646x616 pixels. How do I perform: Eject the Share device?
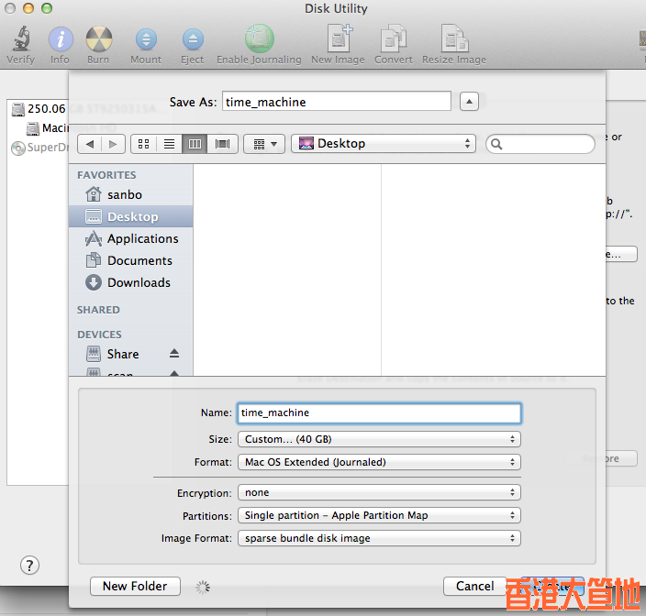[x=174, y=354]
